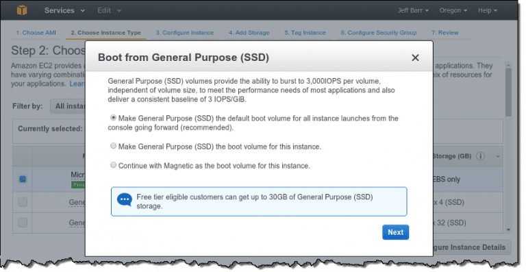Go to the 1. Choose AMI step
Image resolution: width=526 pixels, height=272 pixels.
coord(36,33)
